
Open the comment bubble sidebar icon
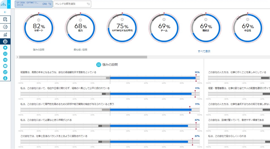(5, 66)
